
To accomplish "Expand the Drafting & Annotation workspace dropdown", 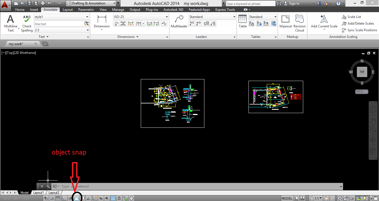I will (114, 3).
